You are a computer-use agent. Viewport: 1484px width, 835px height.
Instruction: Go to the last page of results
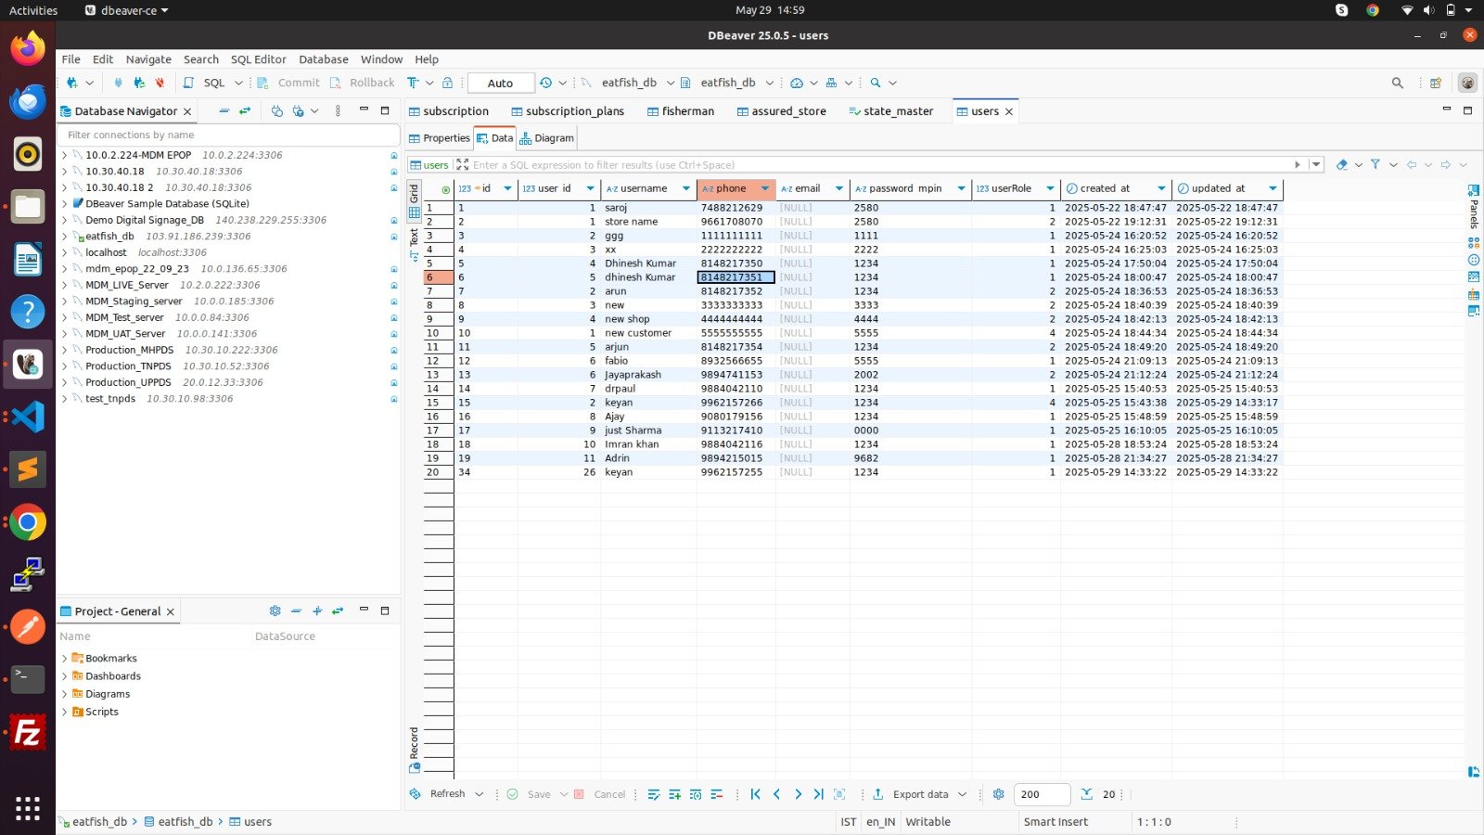(818, 794)
